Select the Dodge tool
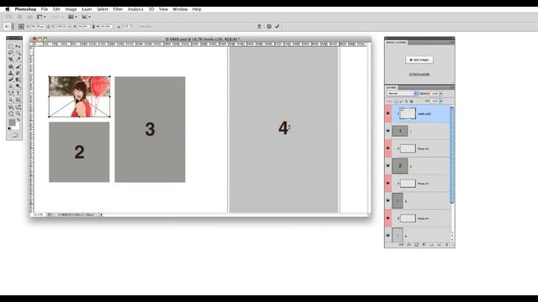This screenshot has width=538, height=302. (x=18, y=86)
